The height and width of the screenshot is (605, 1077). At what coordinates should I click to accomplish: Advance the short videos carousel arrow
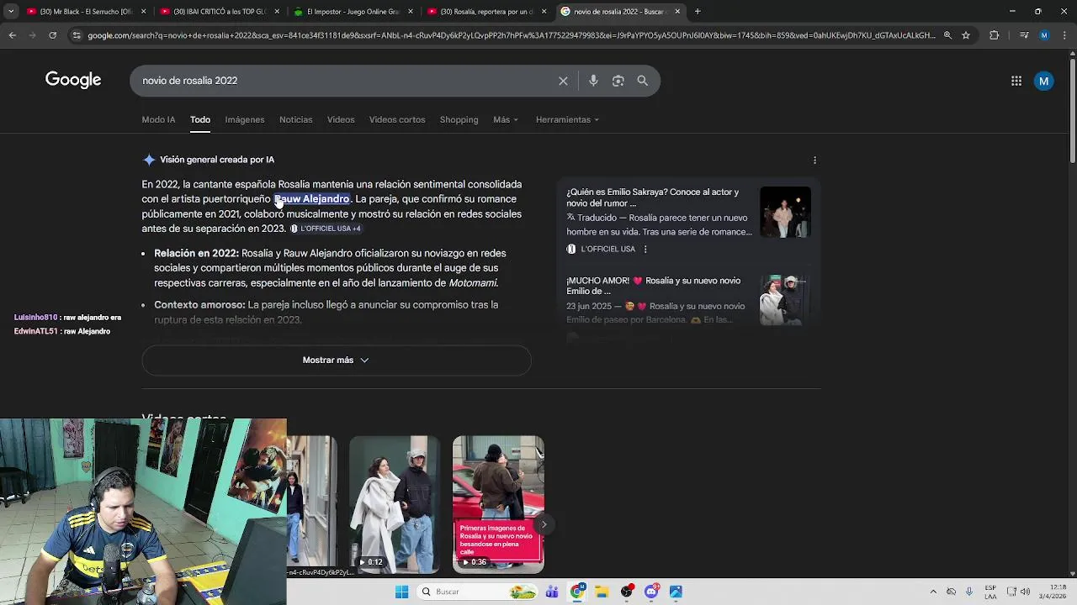coord(544,524)
